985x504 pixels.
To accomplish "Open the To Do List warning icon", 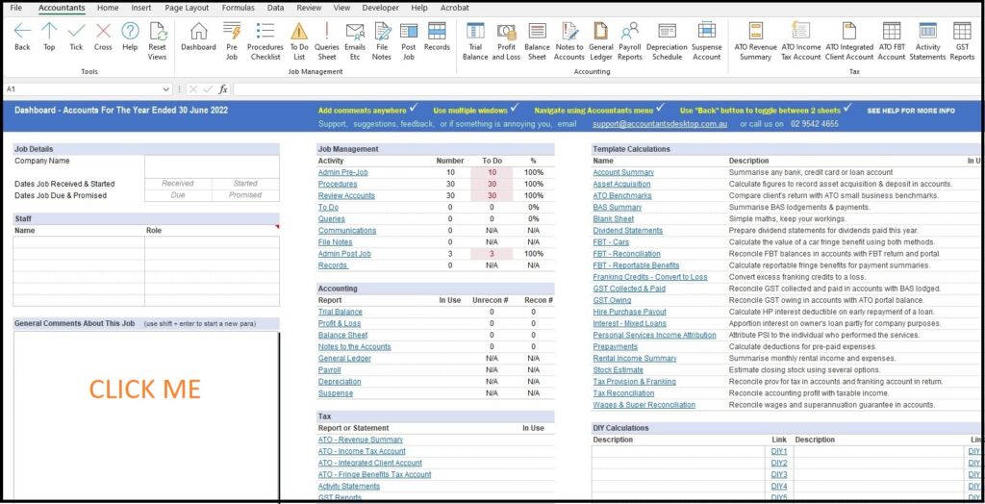I will tap(299, 32).
